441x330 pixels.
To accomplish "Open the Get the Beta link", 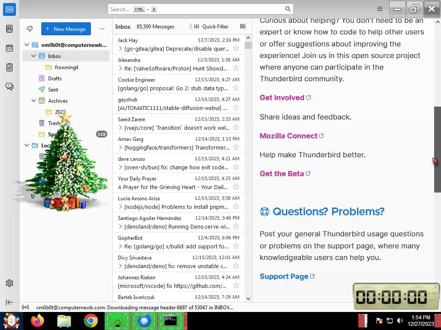I will coord(285,174).
